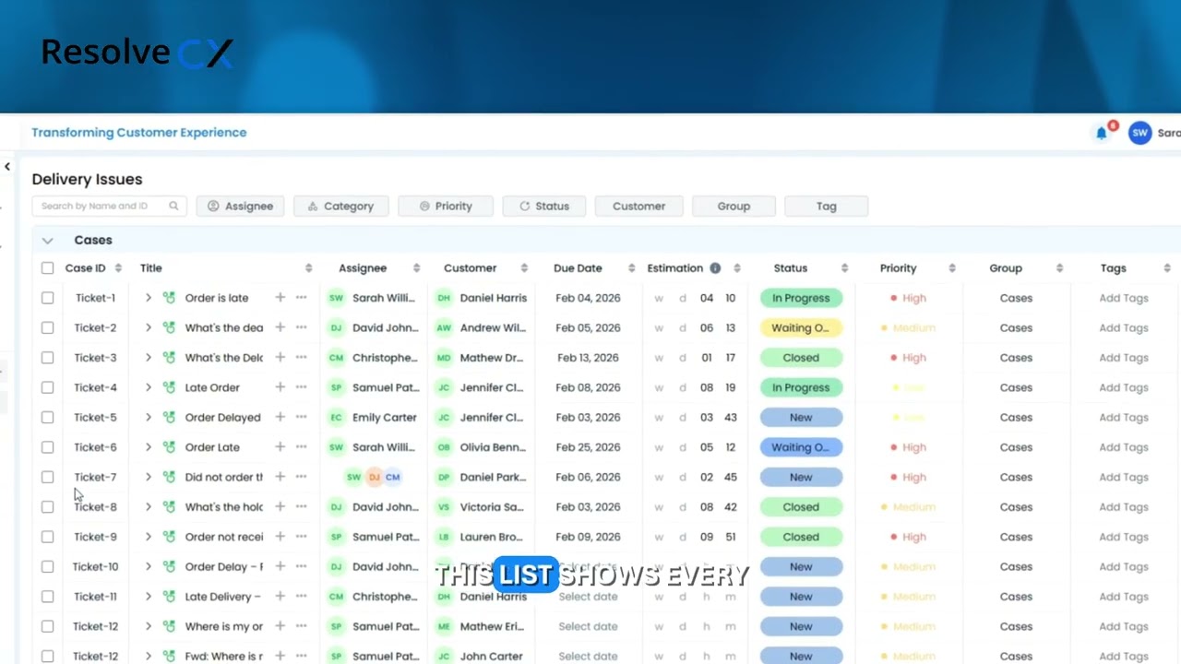Change Ticket-1 In Progress status

[x=801, y=298]
